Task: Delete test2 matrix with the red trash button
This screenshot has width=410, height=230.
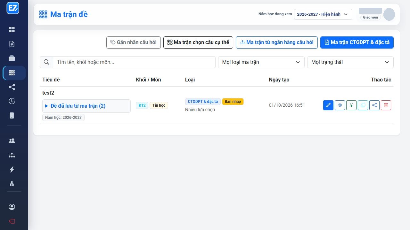Action: [386, 105]
